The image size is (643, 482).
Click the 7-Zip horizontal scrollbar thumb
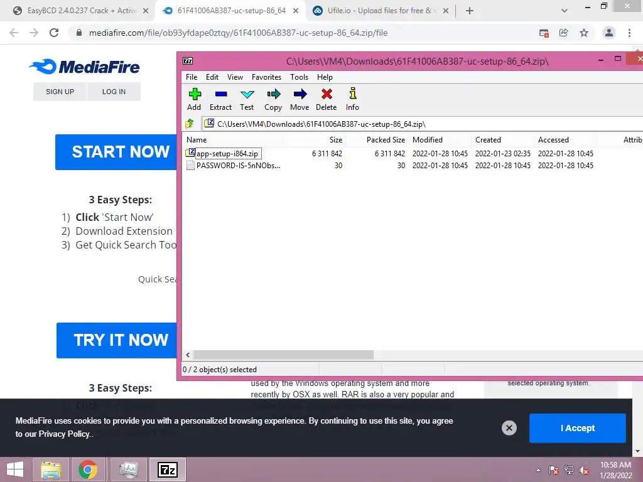pyautogui.click(x=283, y=355)
